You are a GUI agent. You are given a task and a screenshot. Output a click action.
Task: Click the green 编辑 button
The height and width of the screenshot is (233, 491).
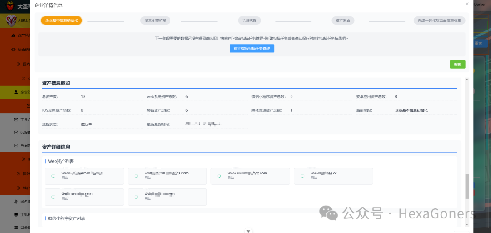(457, 64)
